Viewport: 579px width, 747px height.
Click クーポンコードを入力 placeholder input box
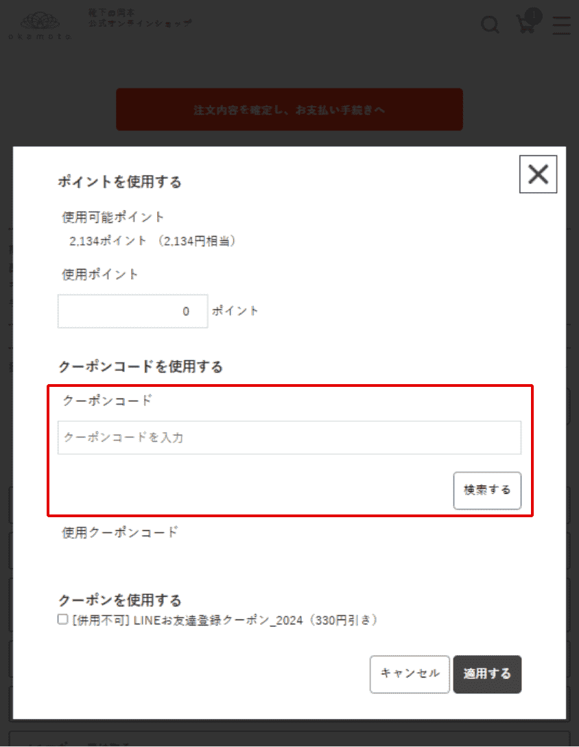click(288, 437)
